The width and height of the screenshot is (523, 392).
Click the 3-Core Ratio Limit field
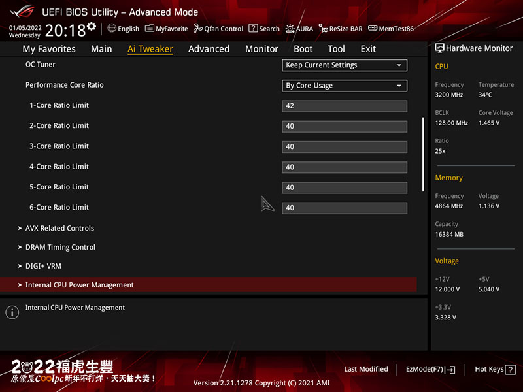point(345,146)
